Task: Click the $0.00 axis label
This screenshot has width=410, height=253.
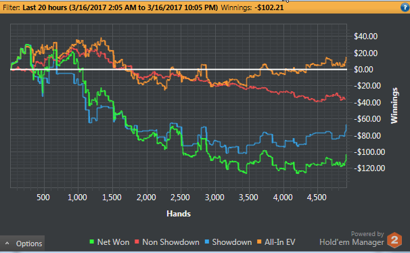Action: 363,70
